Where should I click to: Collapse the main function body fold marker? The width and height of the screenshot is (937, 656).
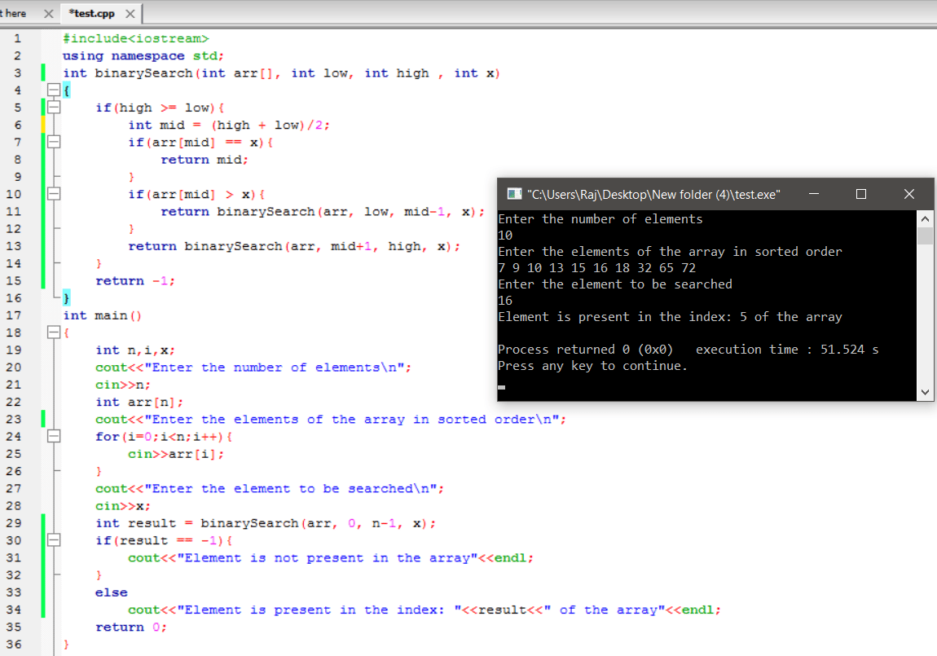pos(53,332)
